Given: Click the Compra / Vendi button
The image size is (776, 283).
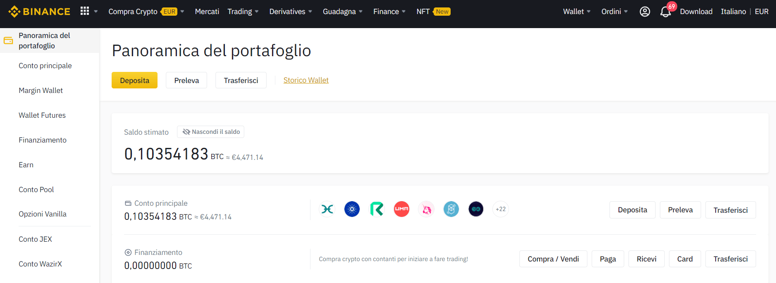Looking at the screenshot, I should click(x=553, y=259).
